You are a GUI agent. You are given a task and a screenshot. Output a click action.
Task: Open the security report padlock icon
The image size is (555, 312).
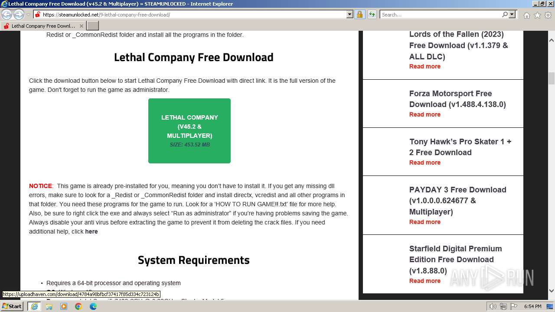359,14
